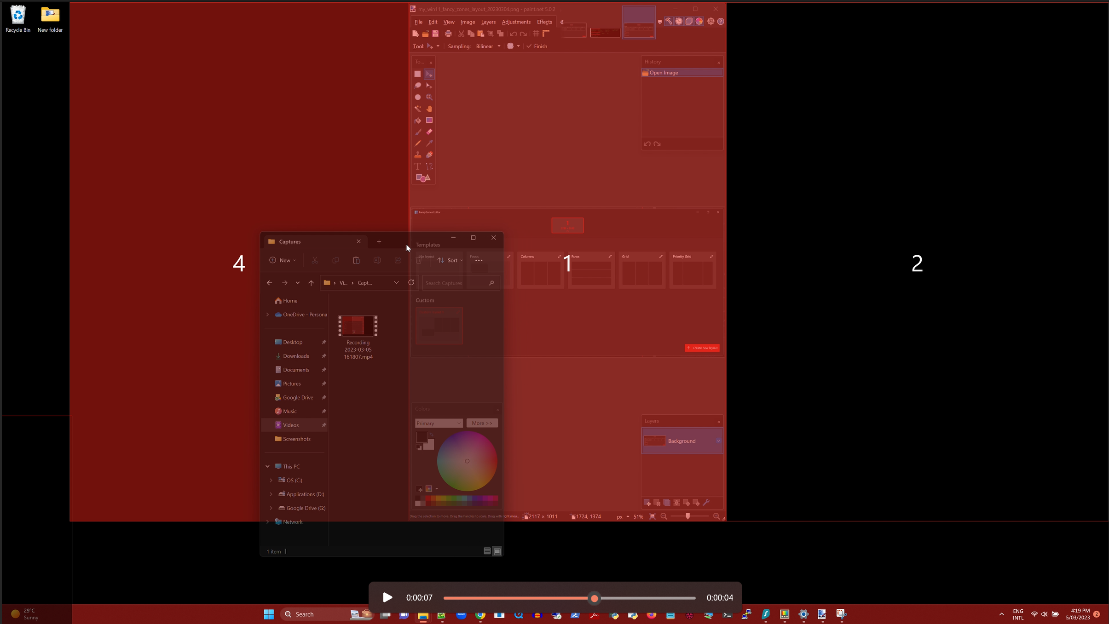
Task: Open the Recording mp4 thumbnail in Captures
Action: 358,326
